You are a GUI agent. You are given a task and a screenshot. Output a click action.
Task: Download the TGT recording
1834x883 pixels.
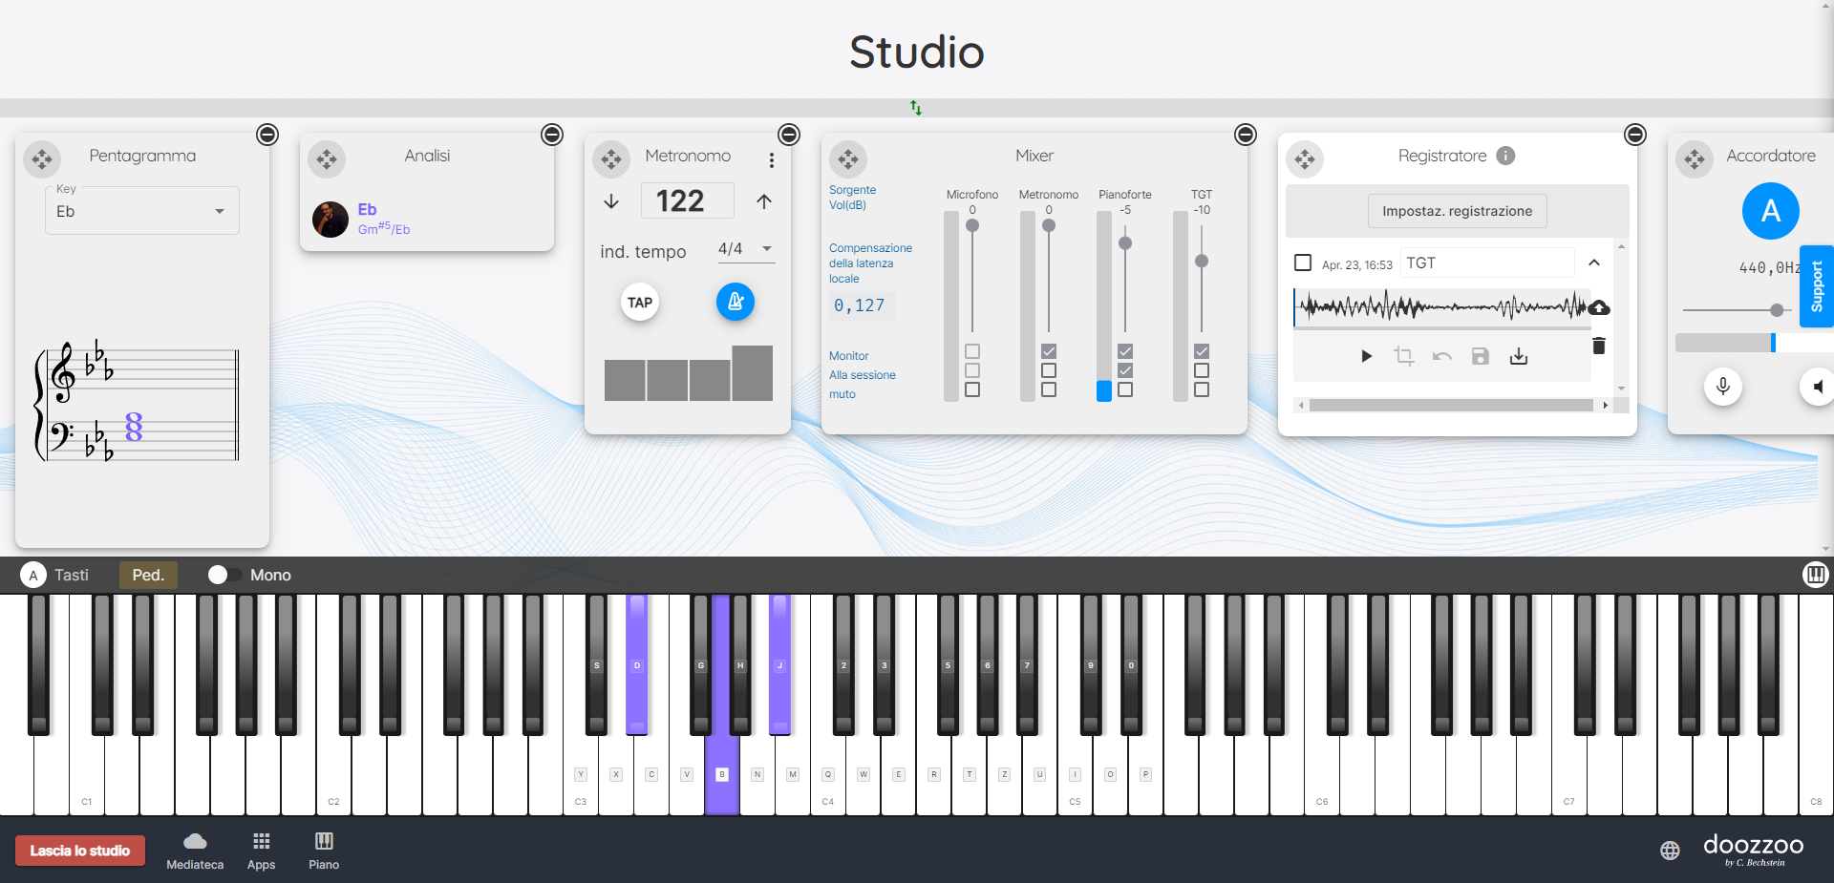(1518, 356)
